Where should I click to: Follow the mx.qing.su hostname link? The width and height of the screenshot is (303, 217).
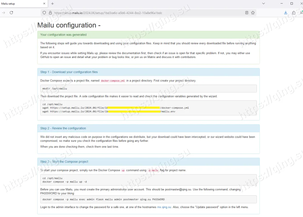164,207
